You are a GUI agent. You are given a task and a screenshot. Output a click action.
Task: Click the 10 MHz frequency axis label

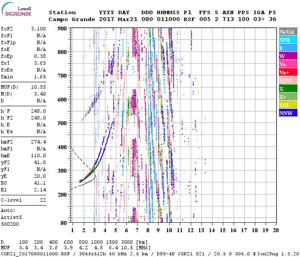click(169, 230)
